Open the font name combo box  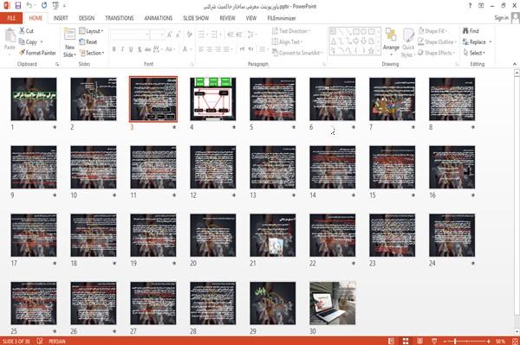pyautogui.click(x=129, y=35)
